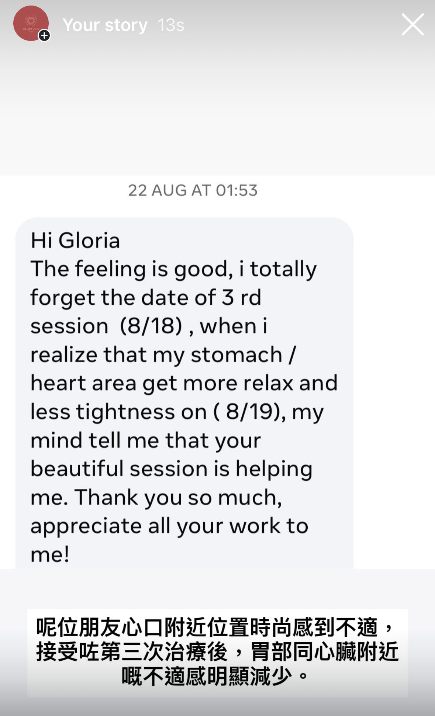Tap the red Gloryeen profile avatar

tap(30, 23)
